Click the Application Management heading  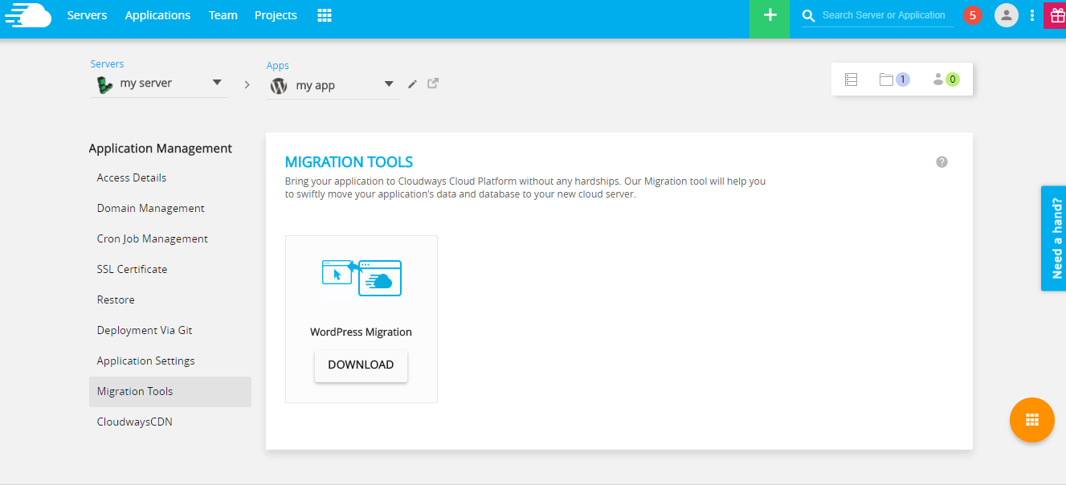[x=161, y=149]
